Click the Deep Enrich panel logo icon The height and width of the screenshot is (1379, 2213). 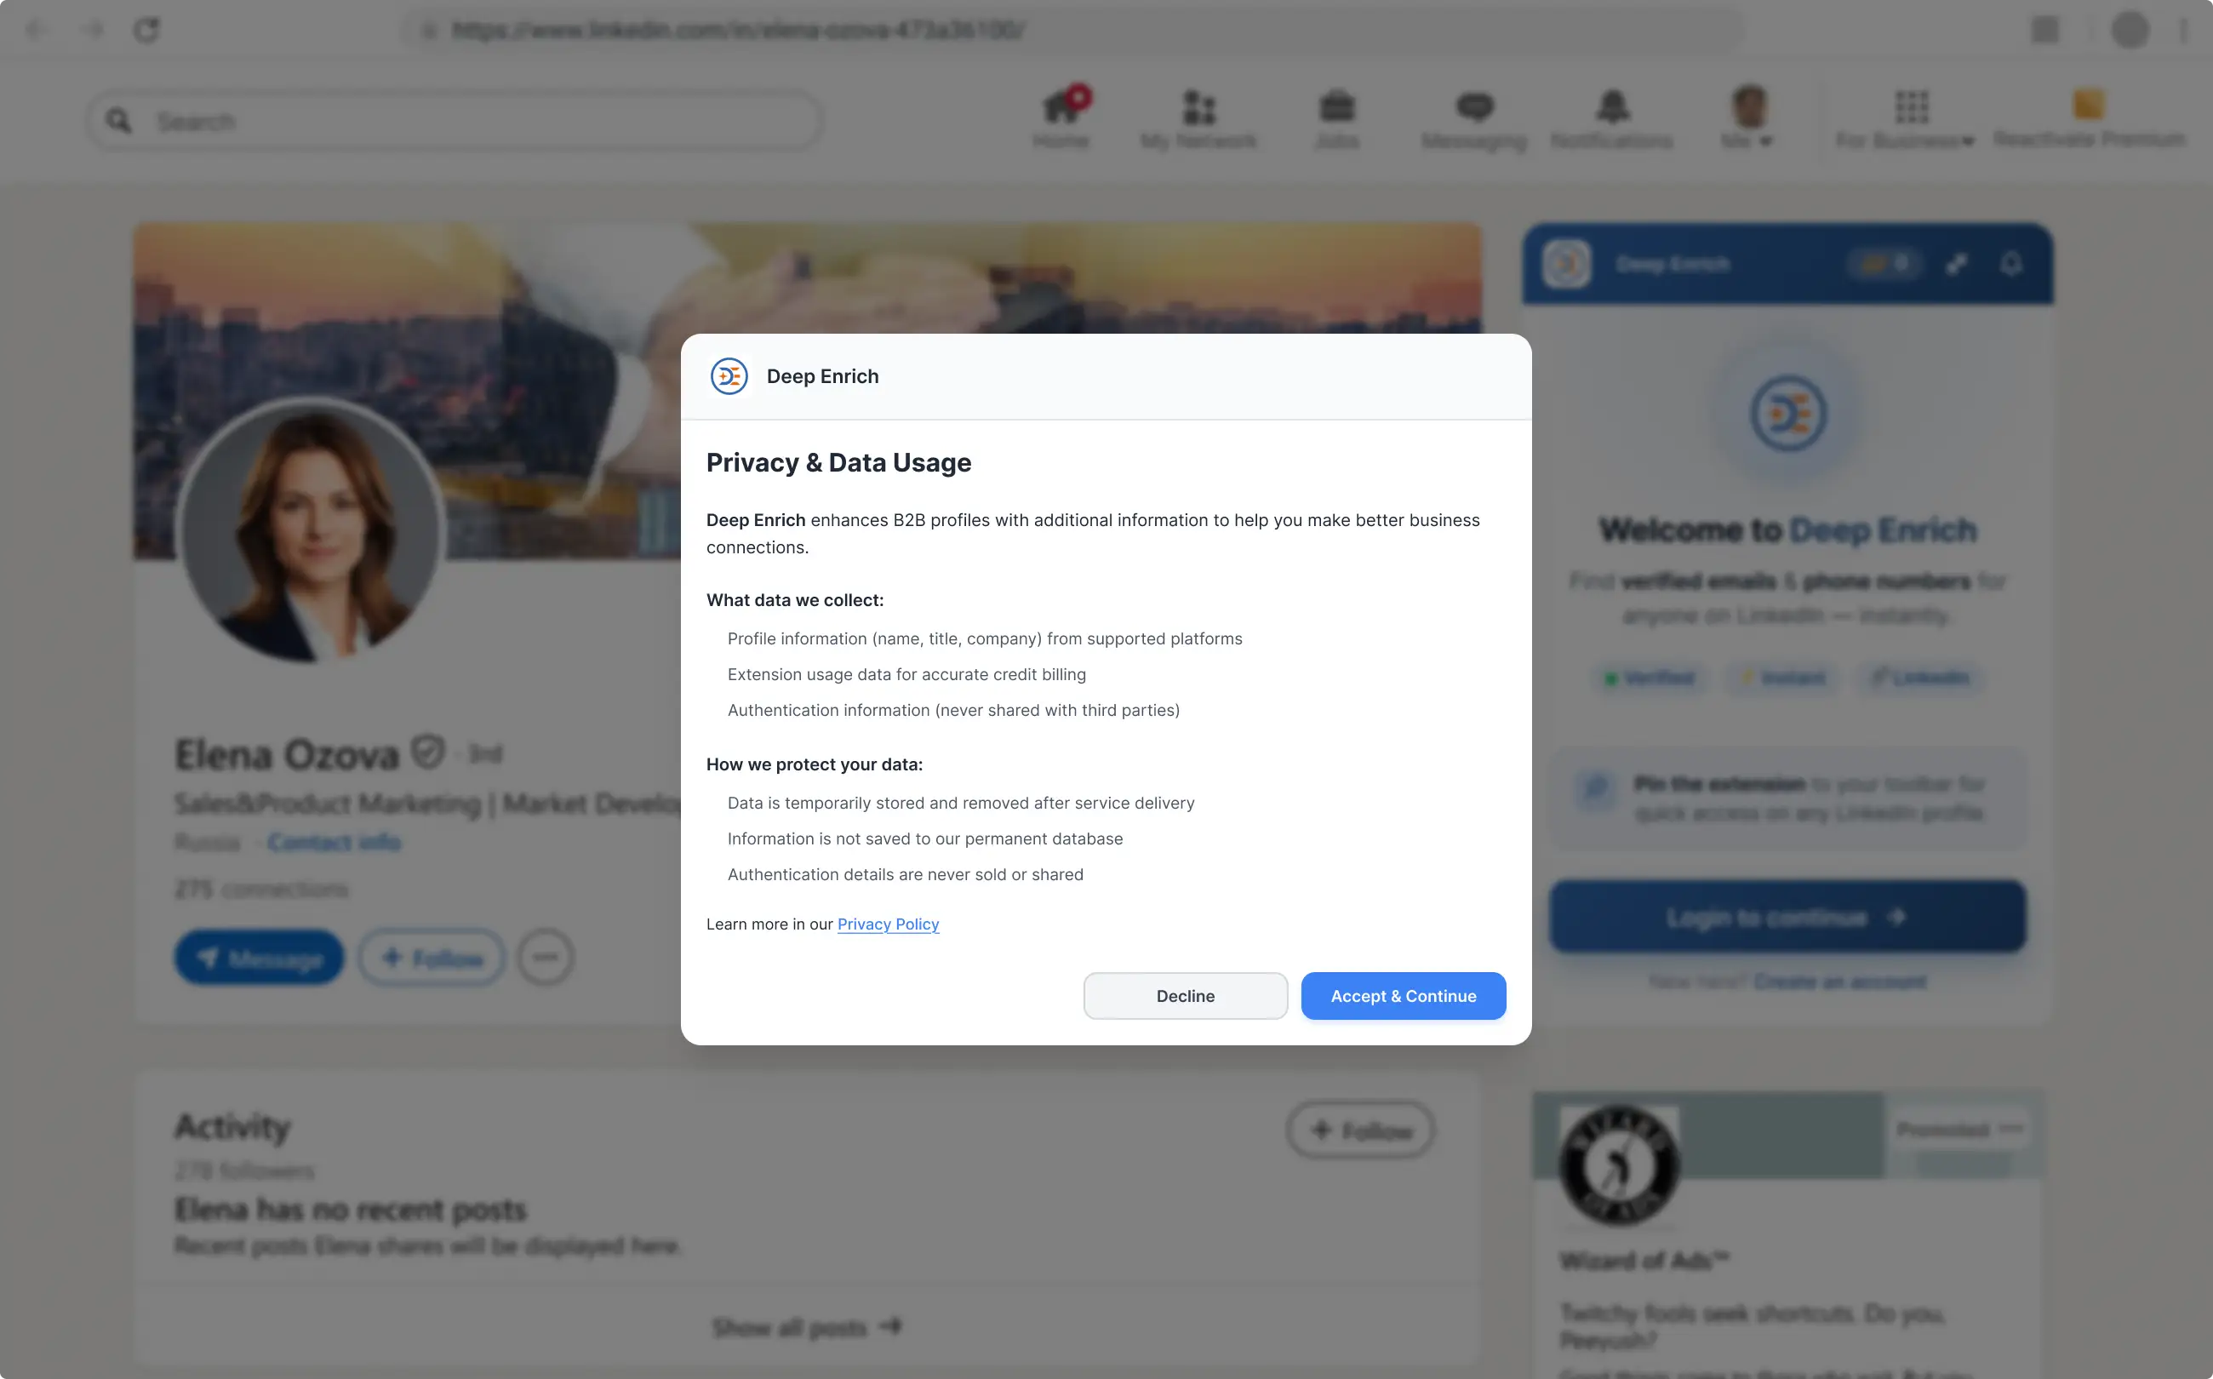pyautogui.click(x=1566, y=264)
